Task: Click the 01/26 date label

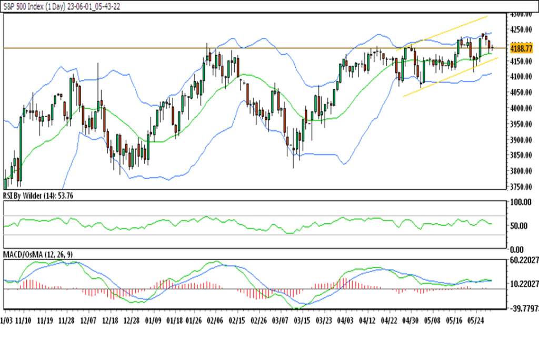Action: (x=194, y=321)
